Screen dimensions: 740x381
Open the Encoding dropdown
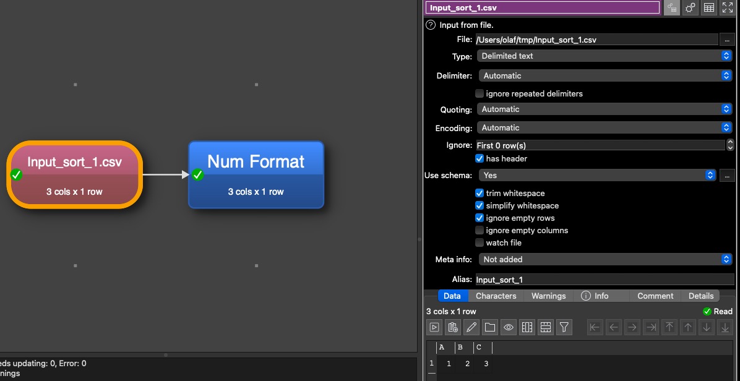coord(604,127)
